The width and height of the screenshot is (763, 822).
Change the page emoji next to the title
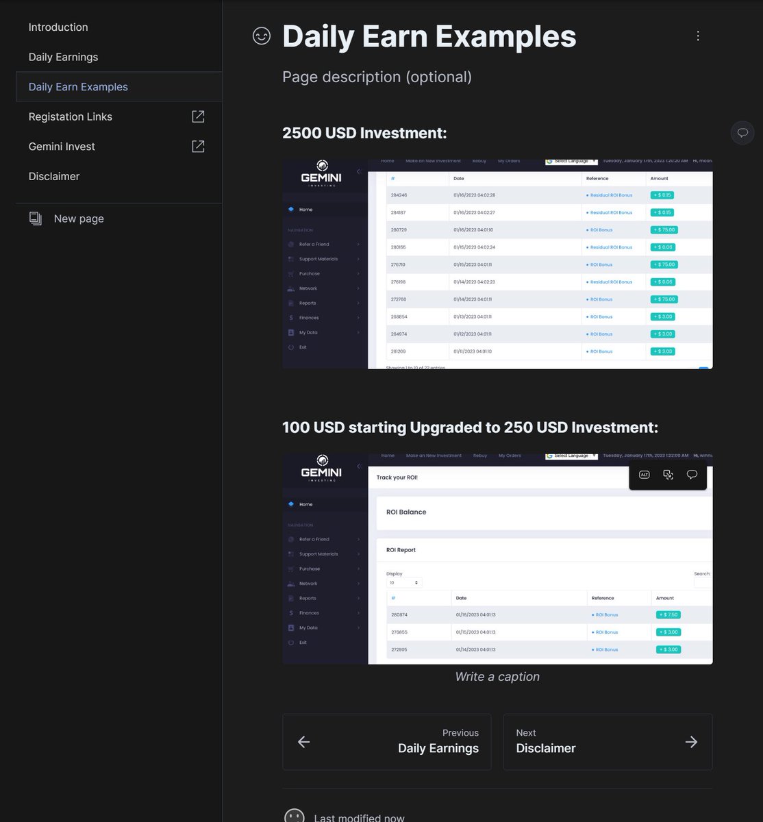click(262, 36)
